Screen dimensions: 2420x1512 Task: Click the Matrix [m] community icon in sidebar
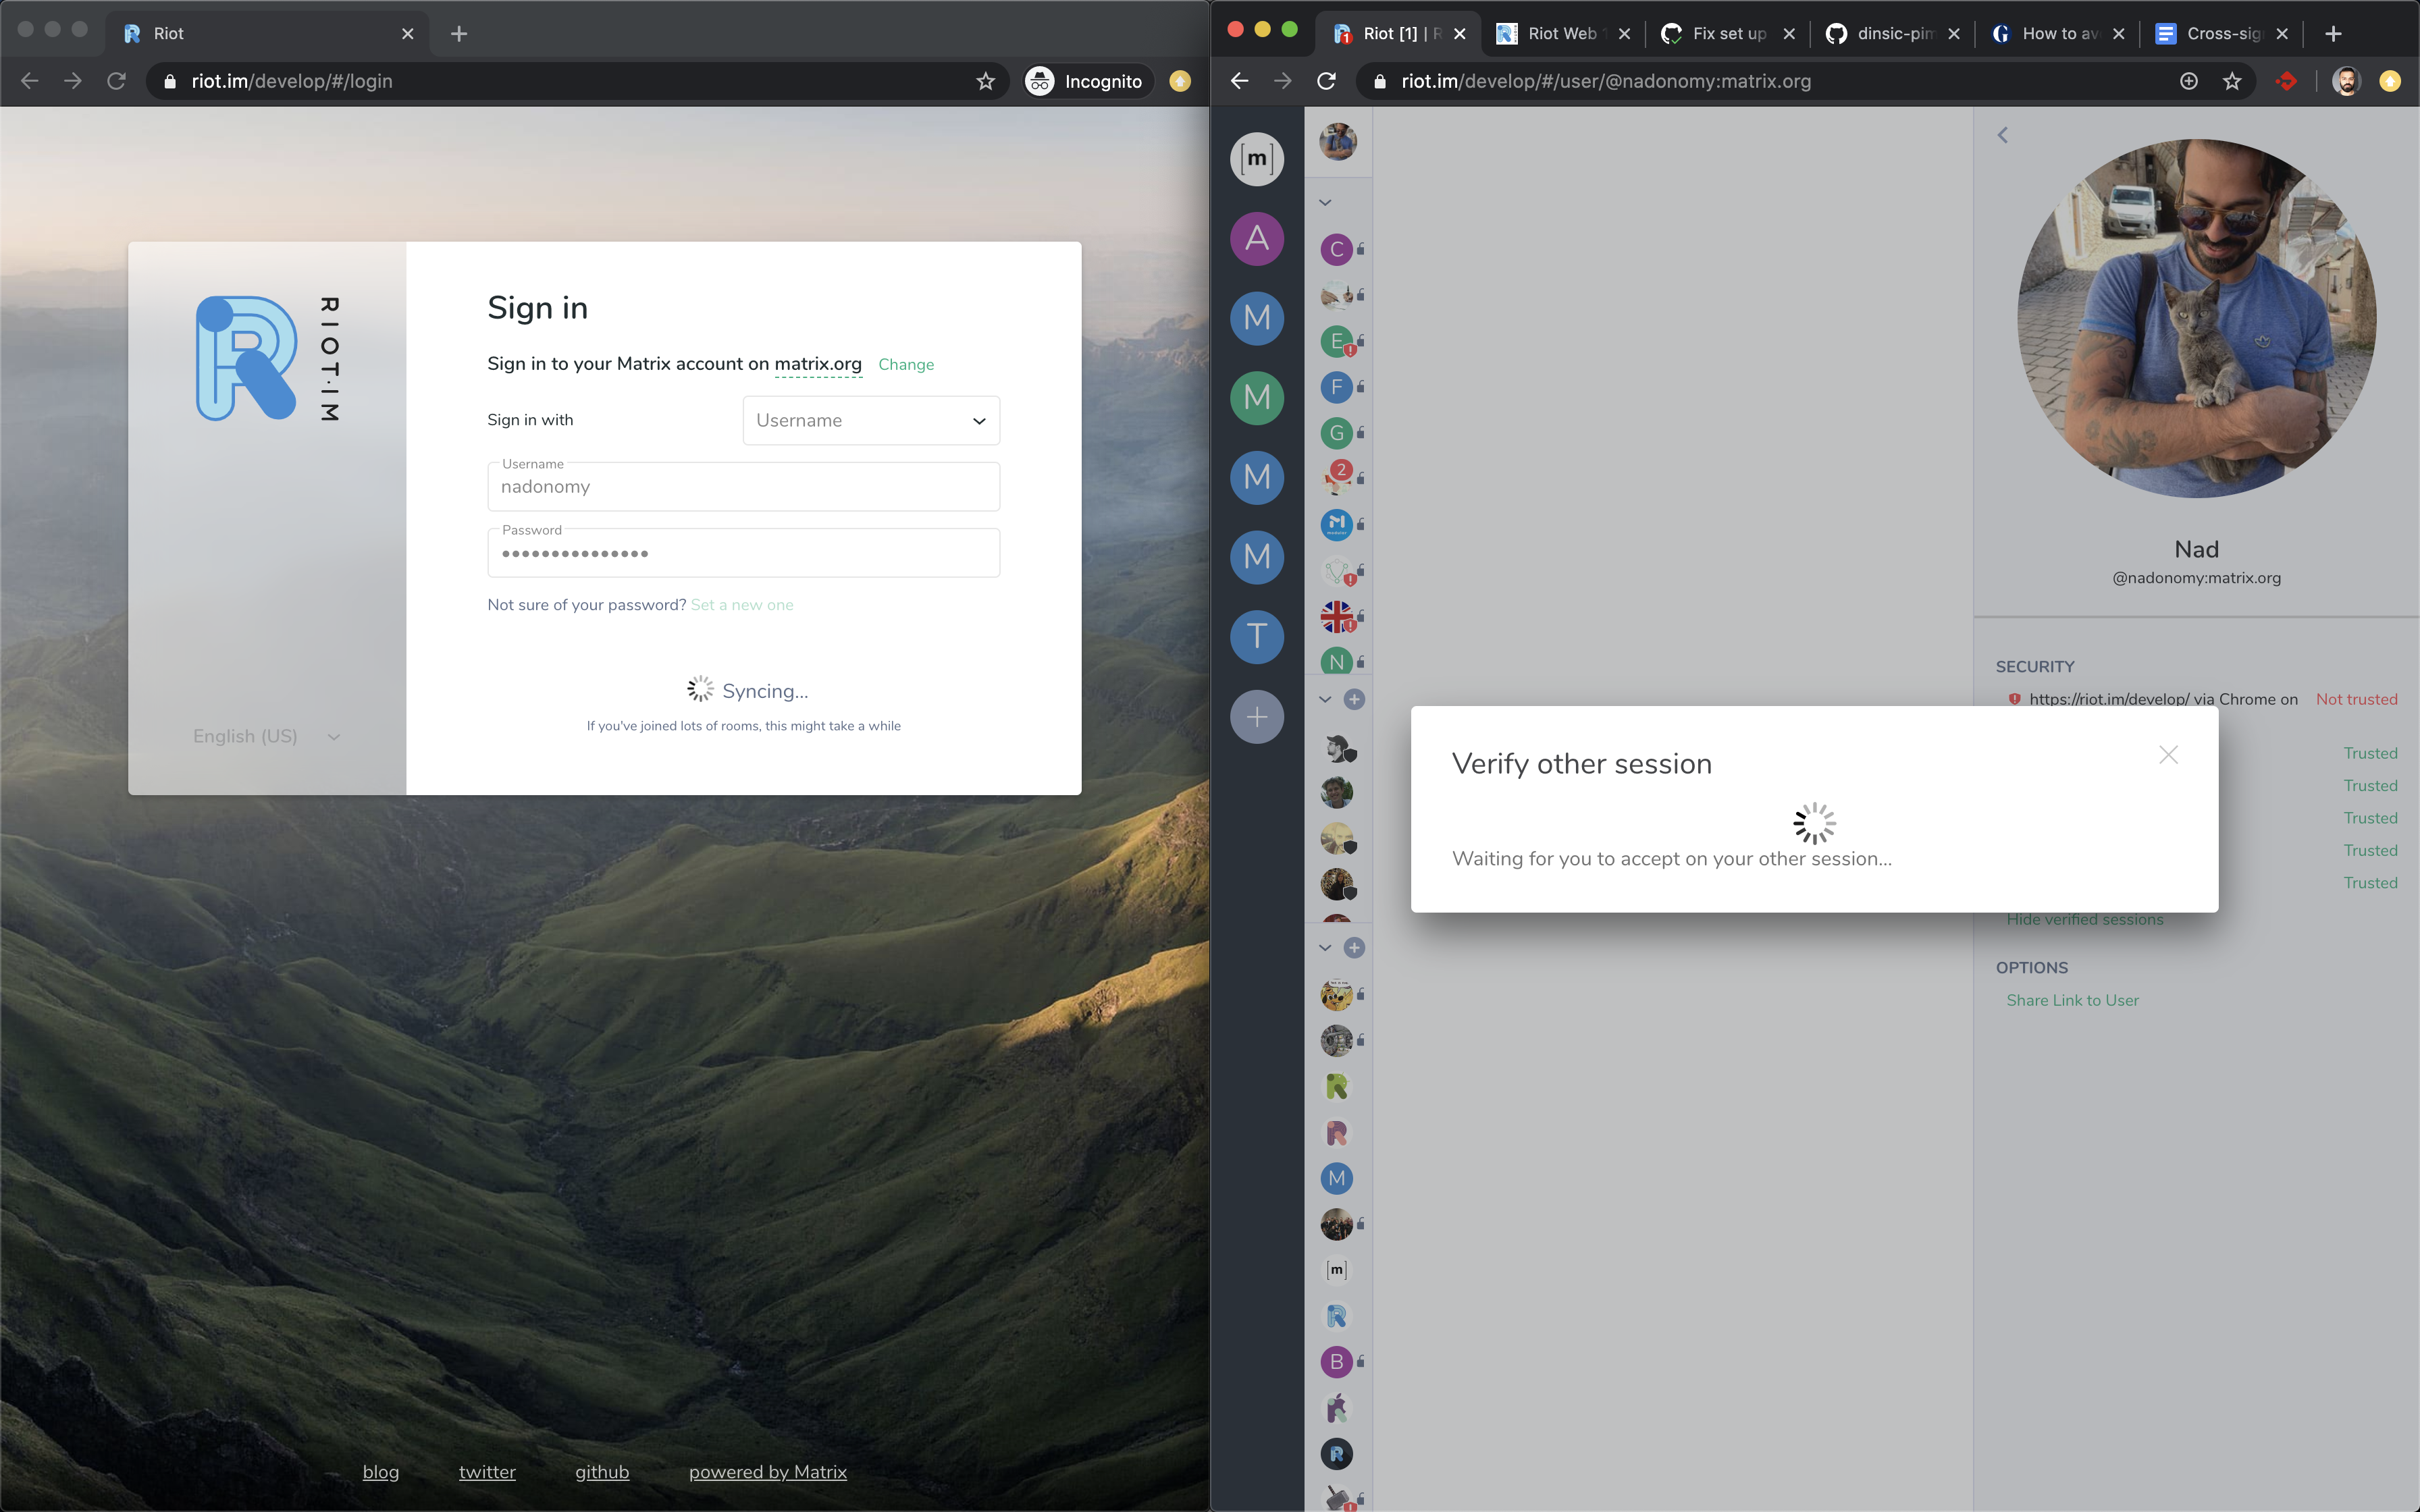(x=1257, y=158)
